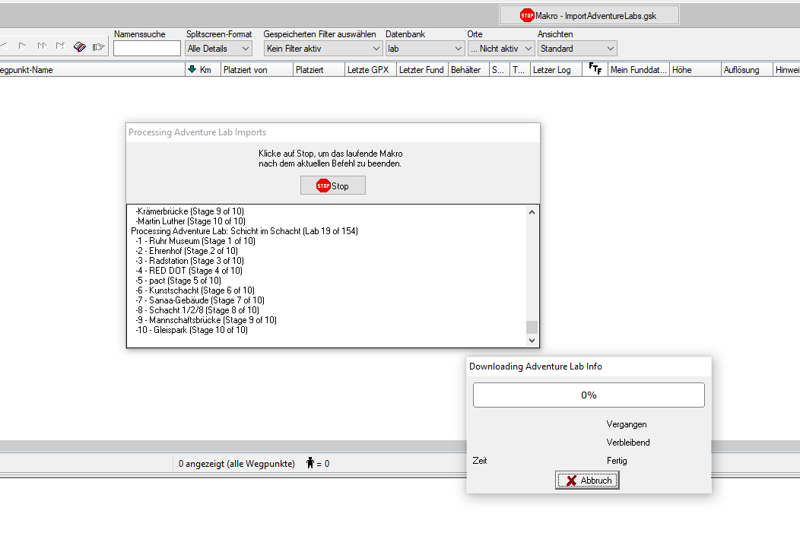Screen dimensions: 800x533
Task: Click log line '5 - pact'
Action: click(x=178, y=281)
